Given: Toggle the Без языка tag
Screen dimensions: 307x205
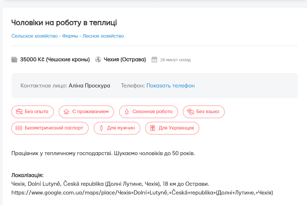Looking at the screenshot, I should (x=204, y=112).
